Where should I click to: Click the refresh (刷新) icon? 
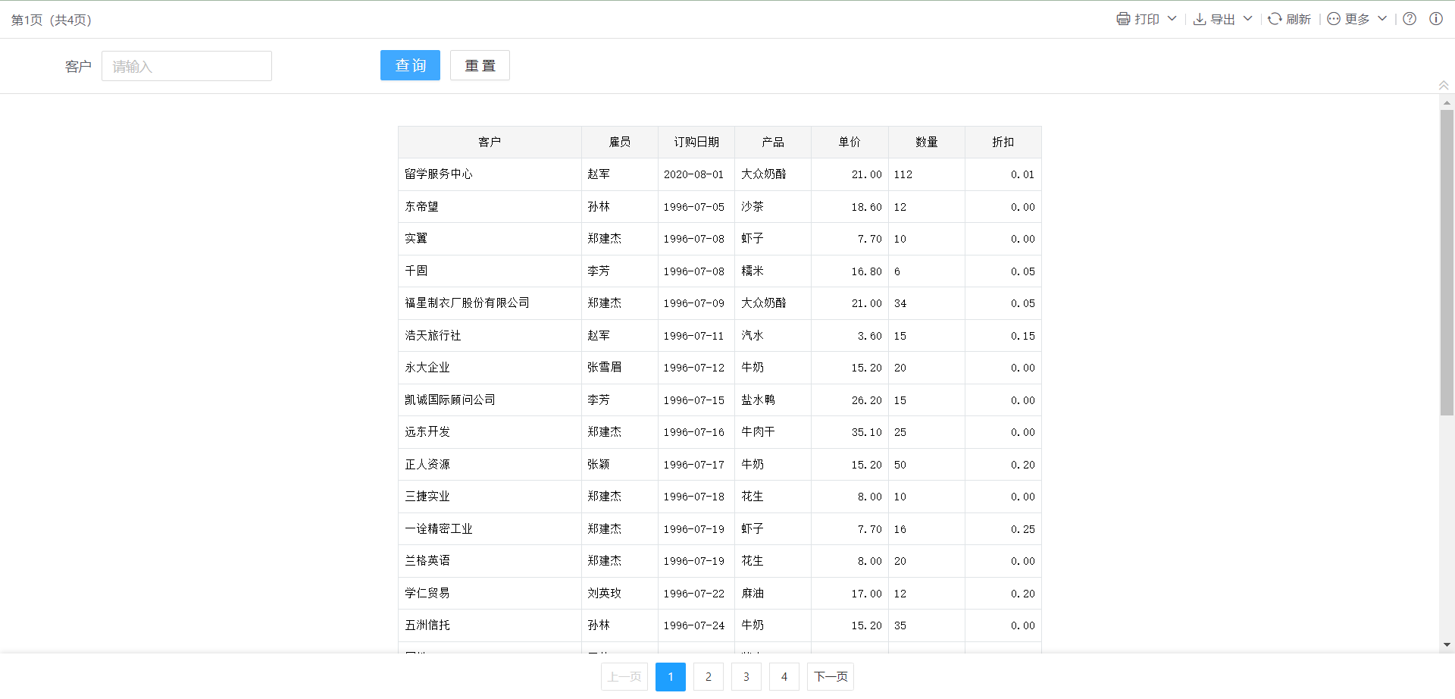coord(1275,19)
